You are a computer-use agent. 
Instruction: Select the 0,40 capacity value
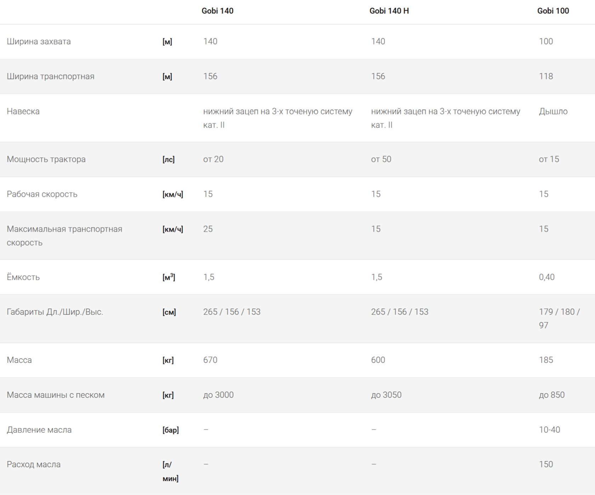pos(546,277)
